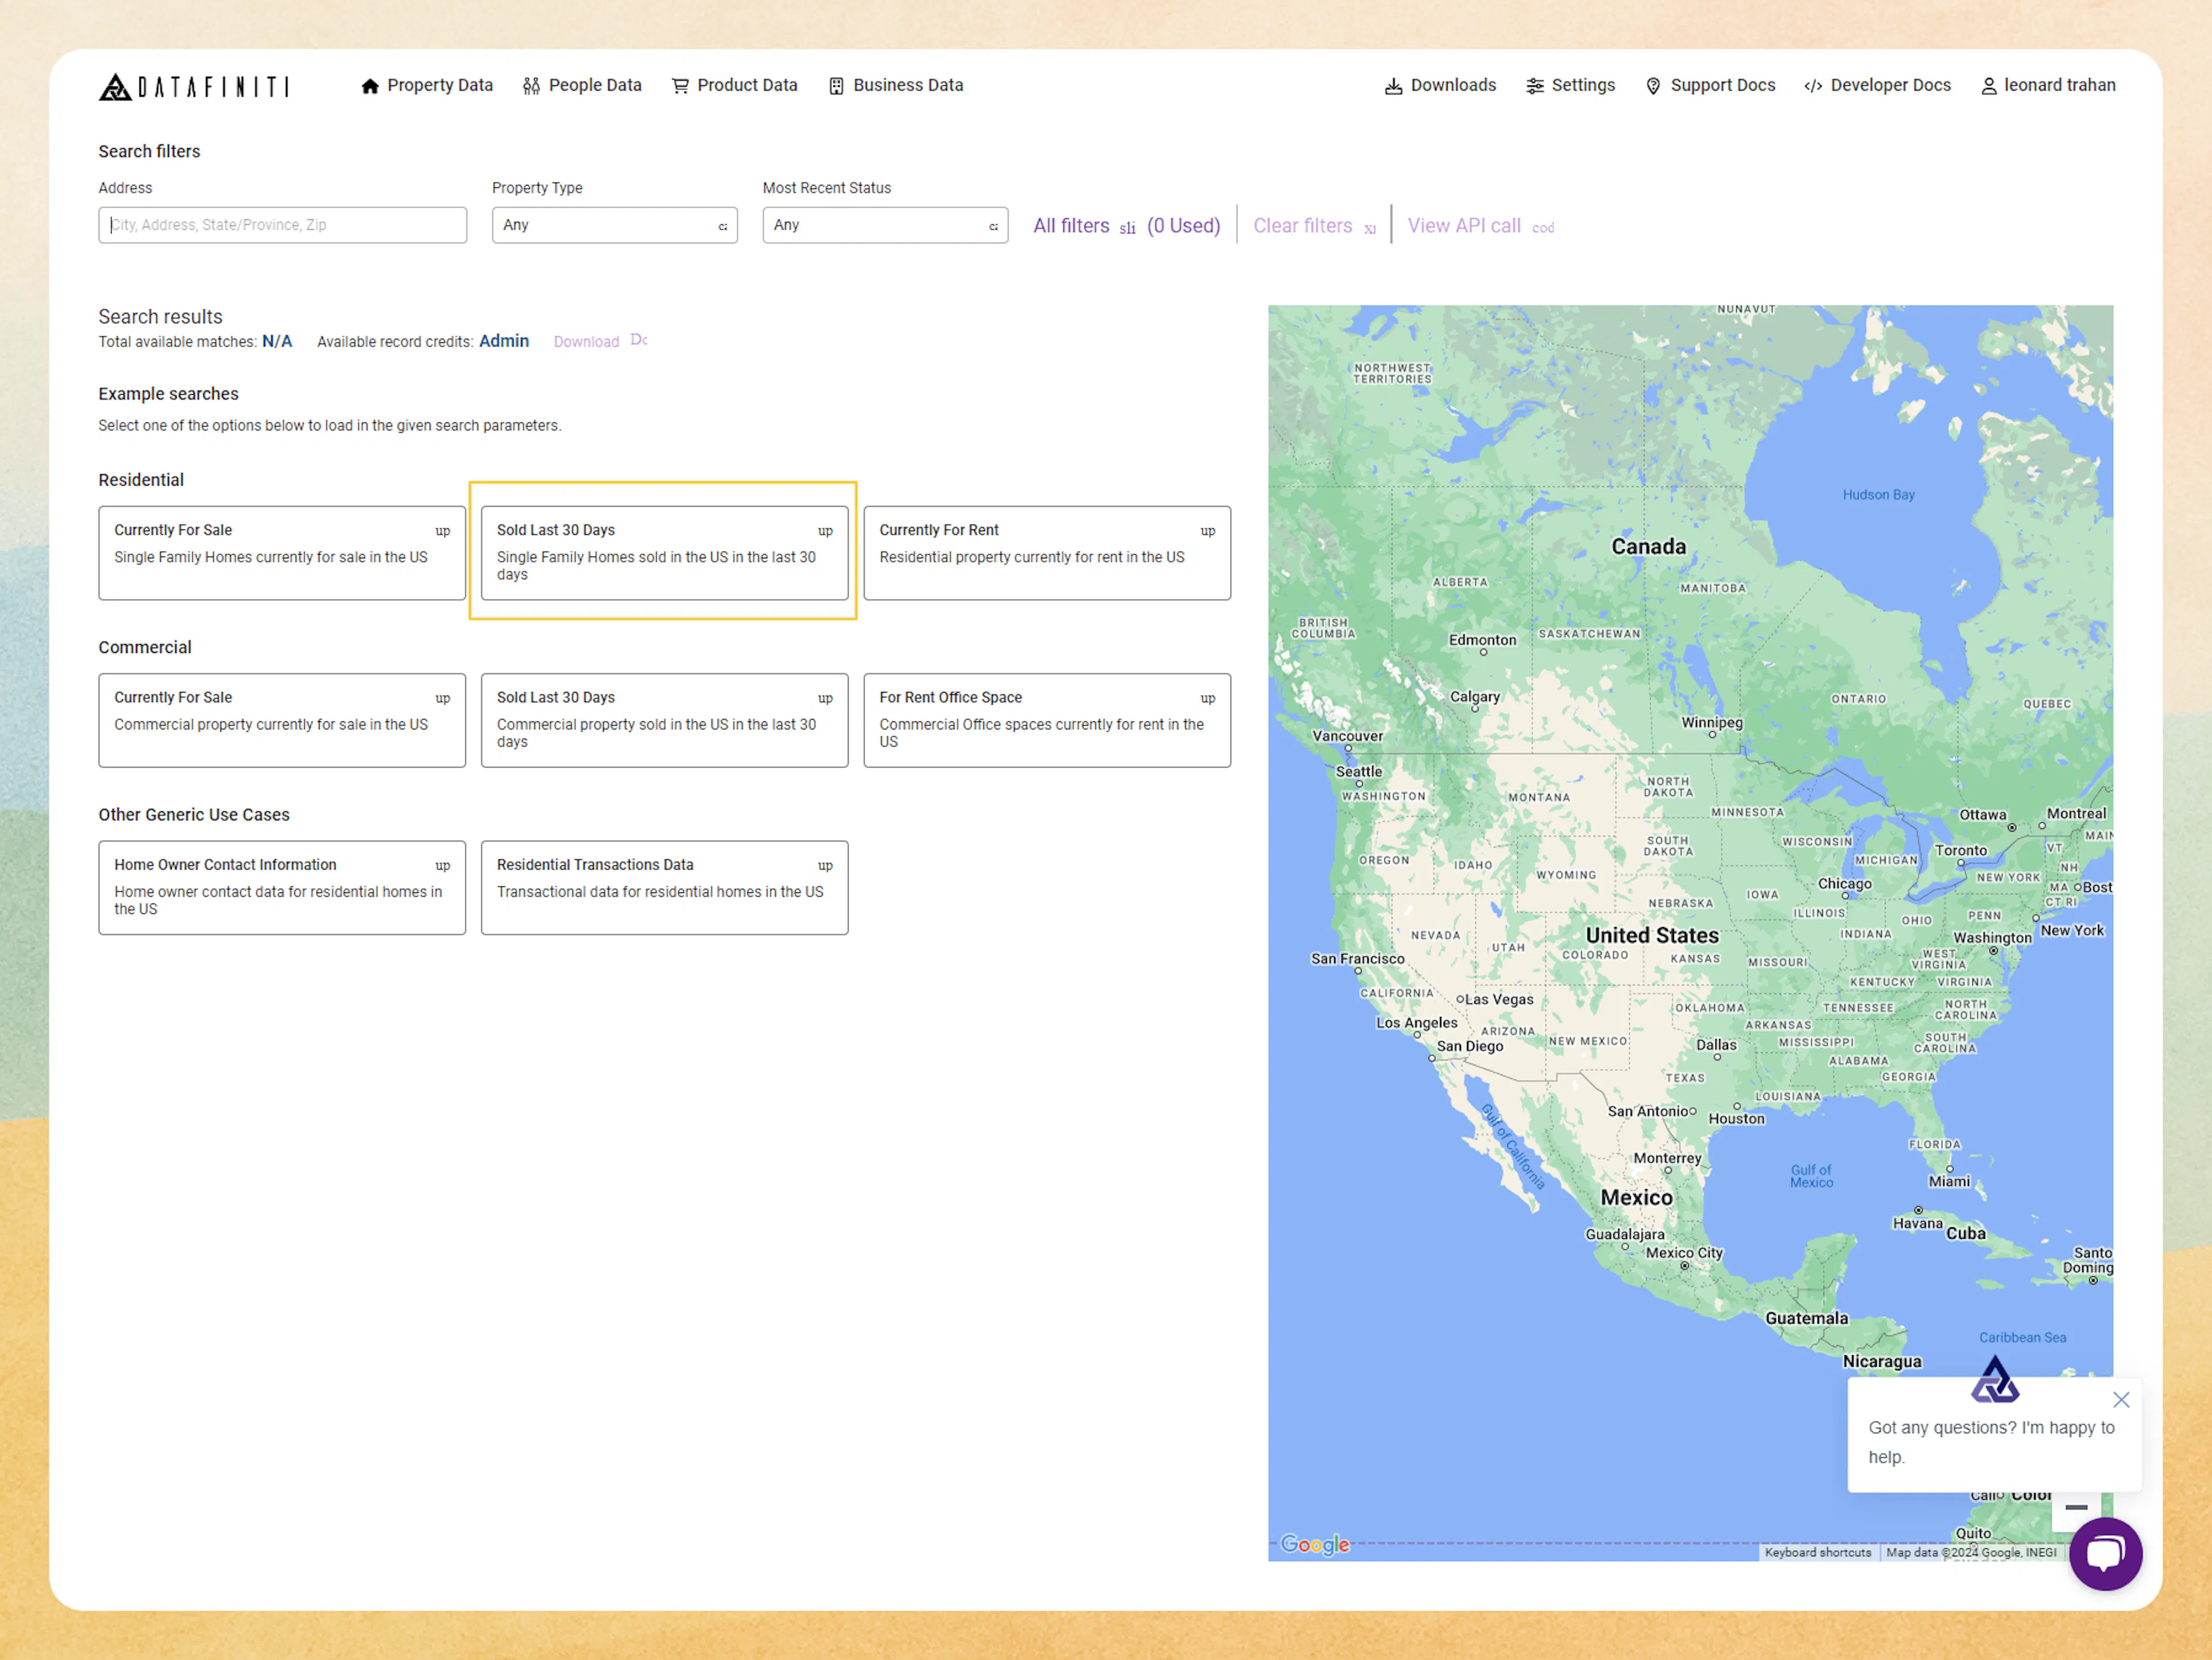Select the code icon for Developer Docs
The width and height of the screenshot is (2212, 1660).
tap(1812, 85)
